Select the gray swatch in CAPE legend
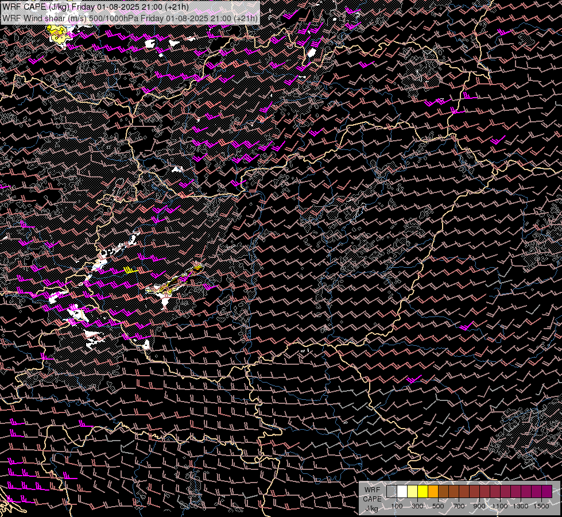 pyautogui.click(x=392, y=492)
